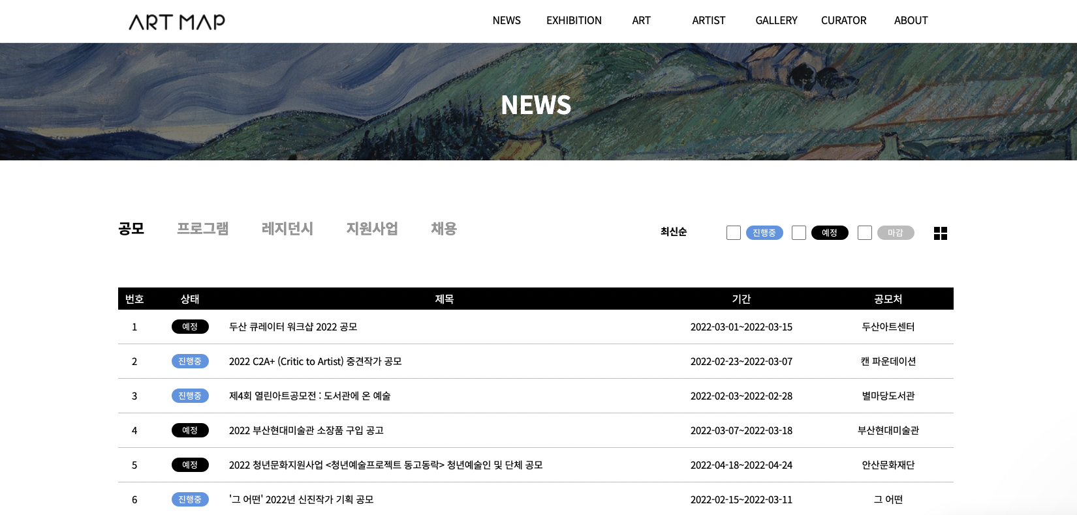
Task: Switch to the grid view icon
Action: (x=940, y=233)
